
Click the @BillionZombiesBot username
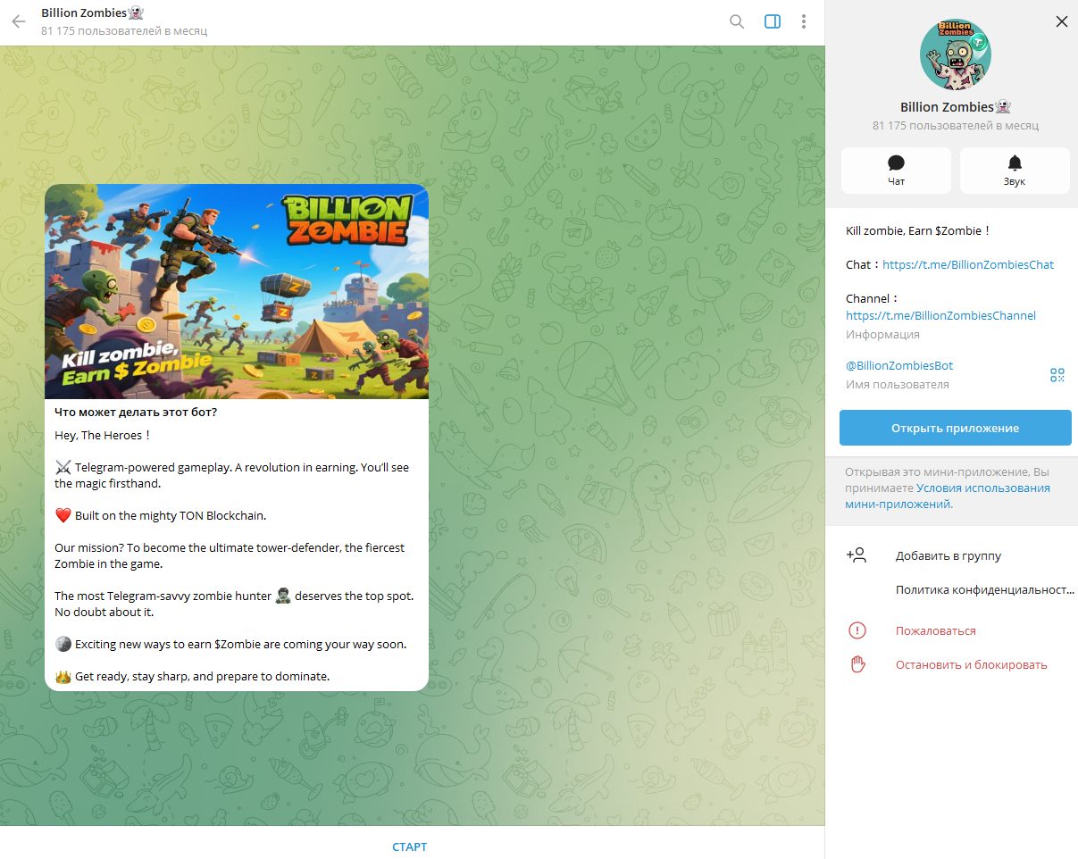click(899, 366)
